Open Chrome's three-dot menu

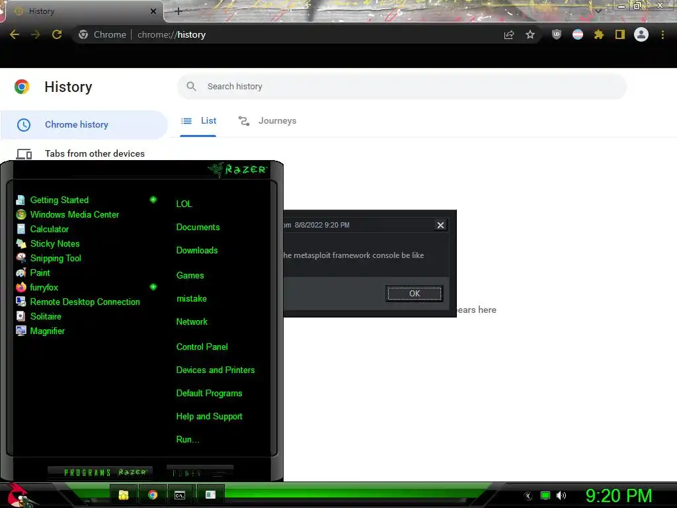[x=662, y=34]
